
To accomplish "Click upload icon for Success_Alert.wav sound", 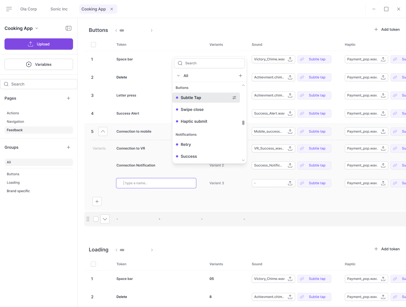I will (290, 113).
